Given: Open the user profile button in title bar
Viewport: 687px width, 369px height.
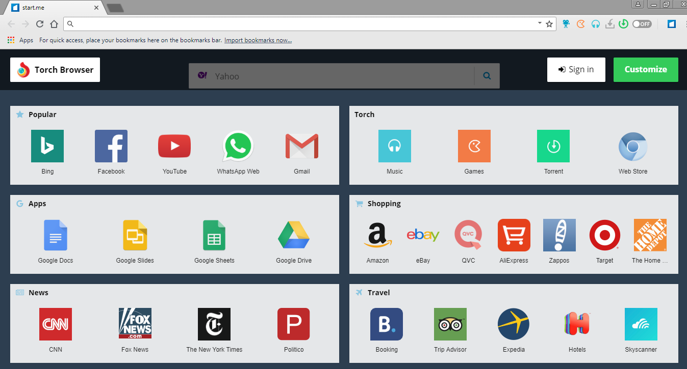Looking at the screenshot, I should [638, 4].
